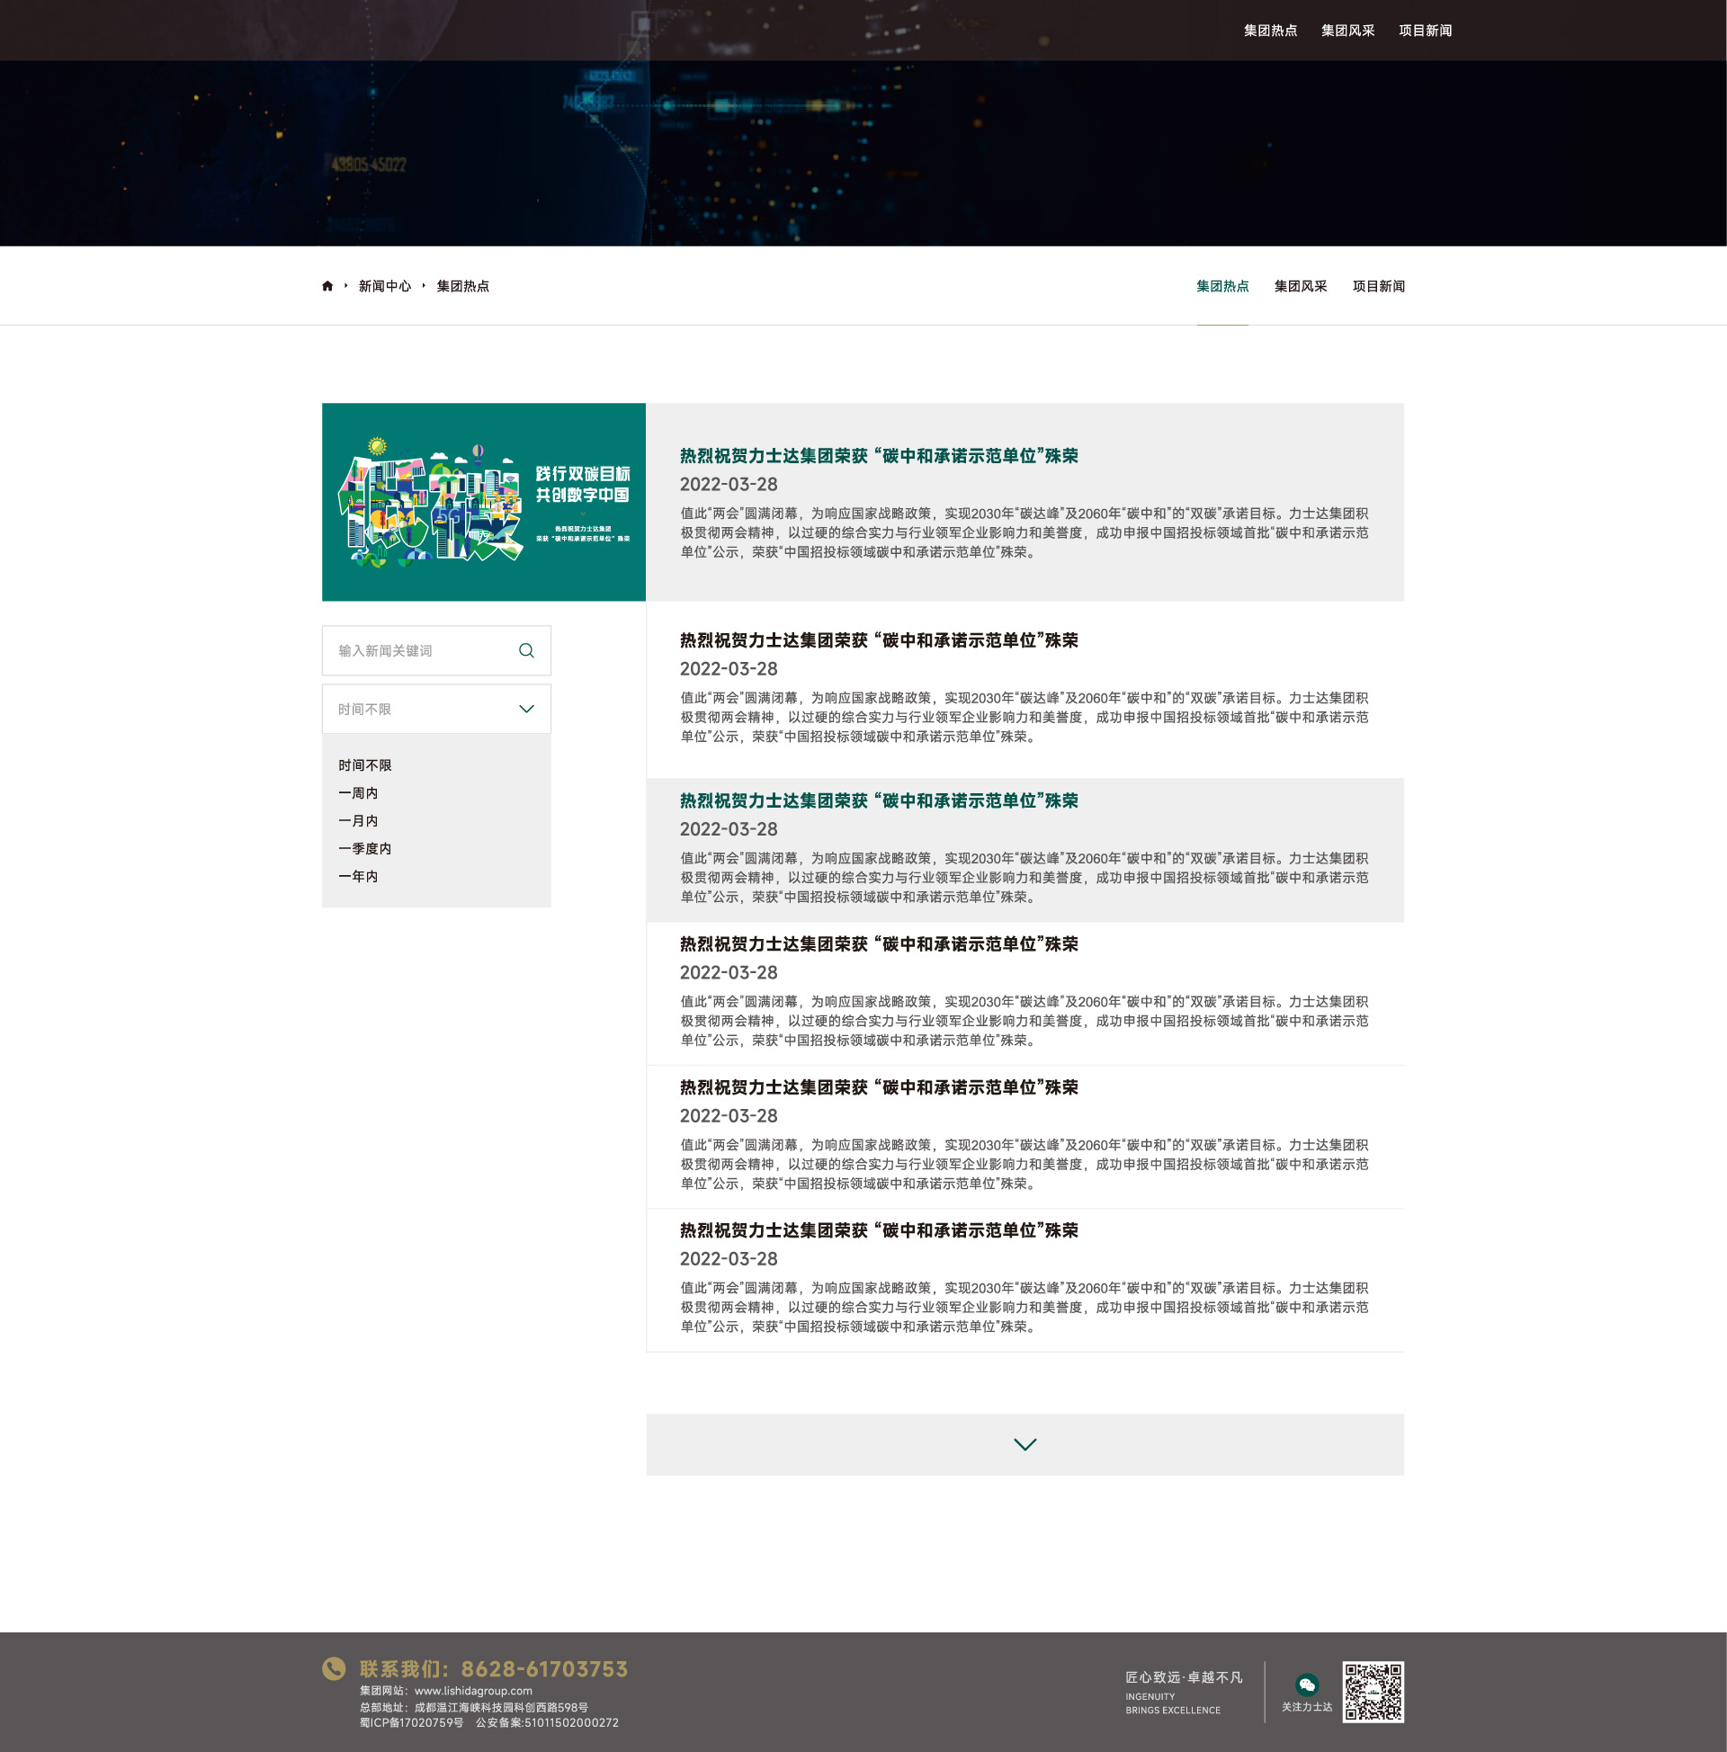Image resolution: width=1727 pixels, height=1752 pixels.
Task: Expand more news with bottom chevron button
Action: coord(1025,1444)
